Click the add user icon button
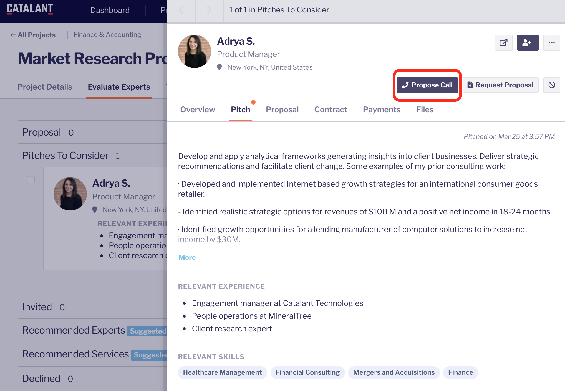Screen dimensions: 565x391 point(527,43)
